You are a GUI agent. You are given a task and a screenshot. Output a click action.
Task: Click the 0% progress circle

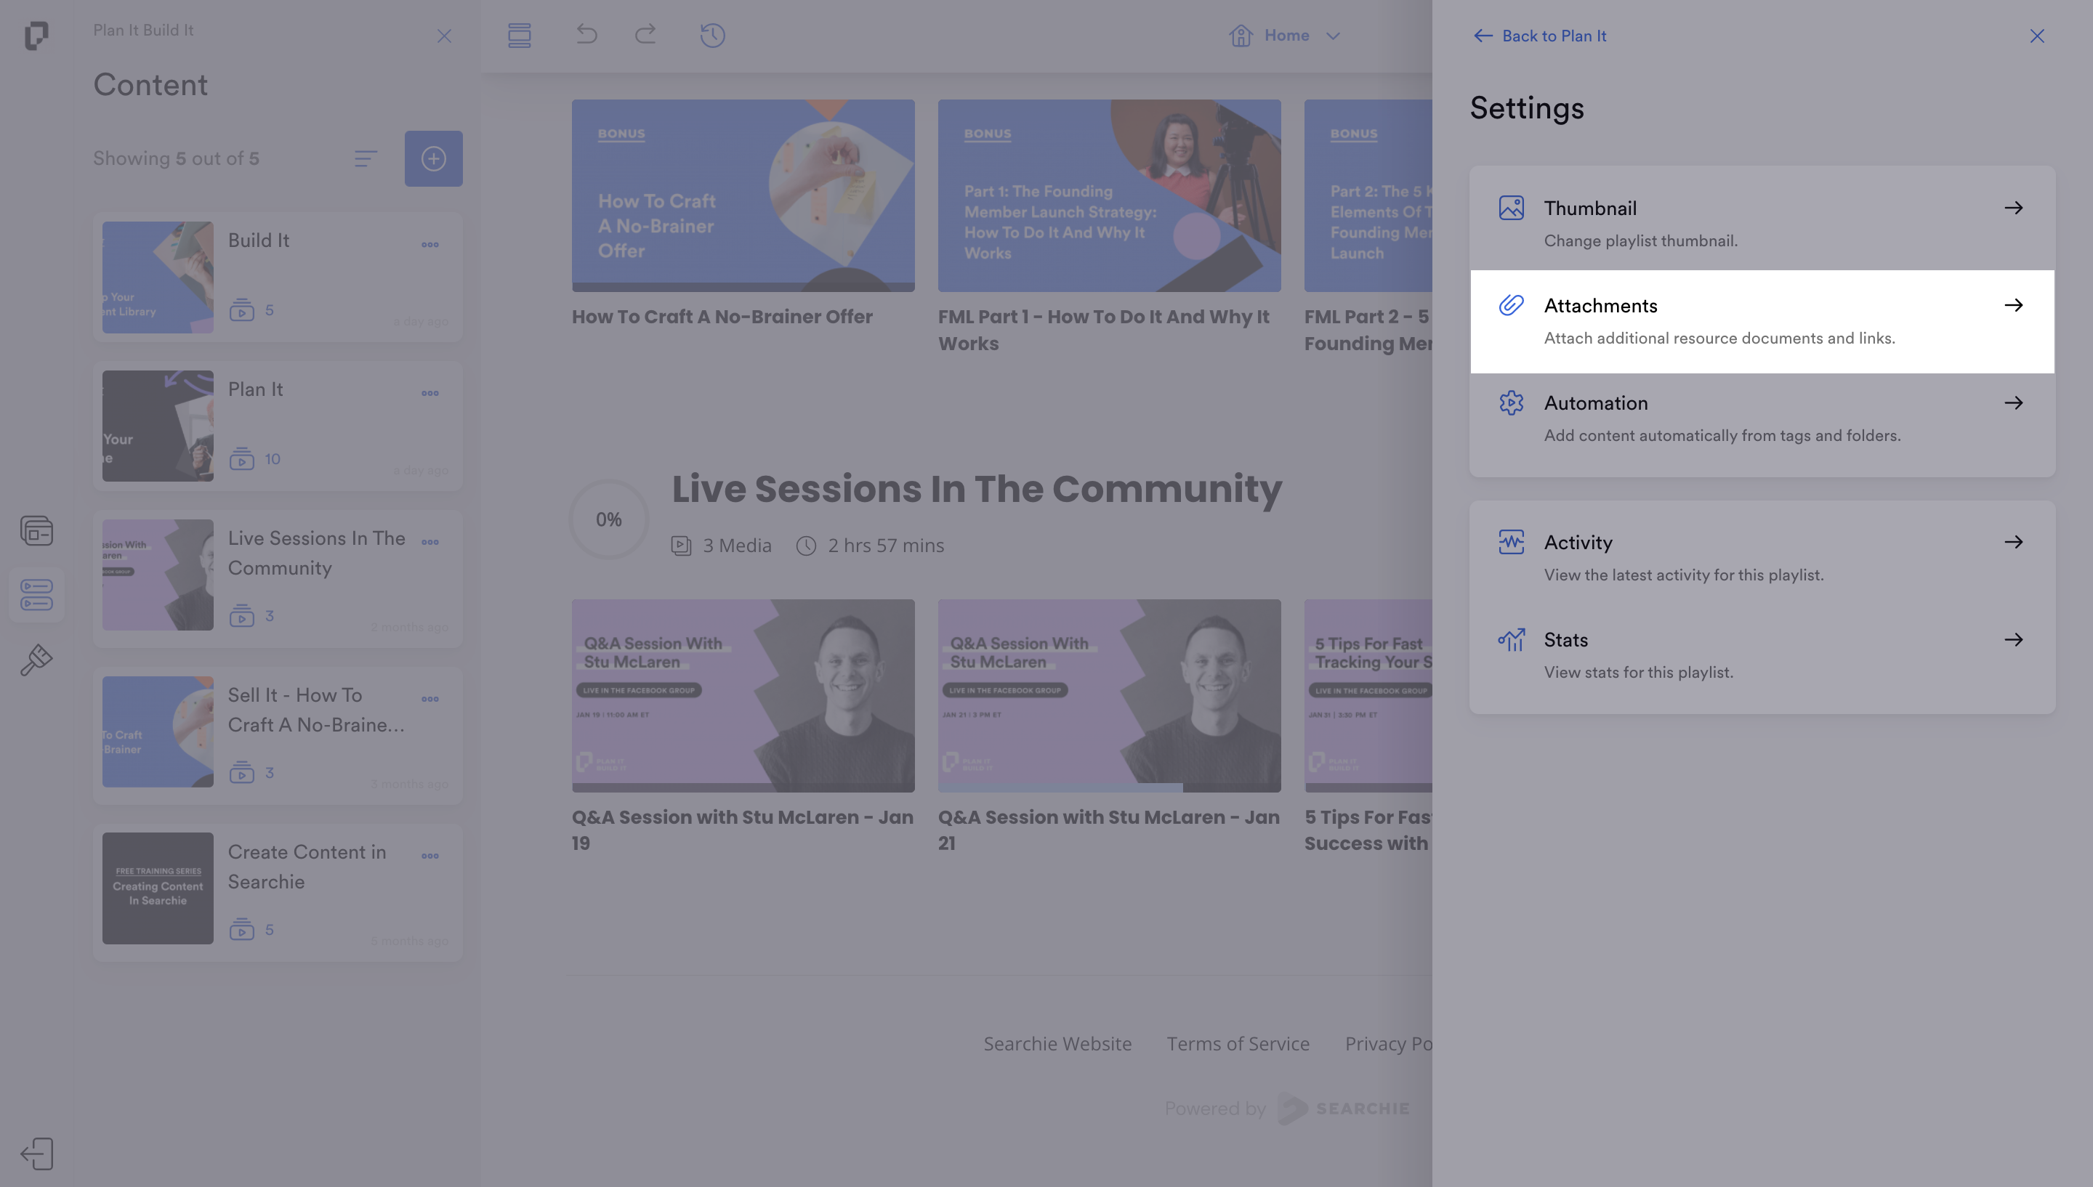pos(608,519)
